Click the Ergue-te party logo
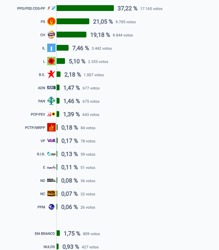 (x=51, y=167)
